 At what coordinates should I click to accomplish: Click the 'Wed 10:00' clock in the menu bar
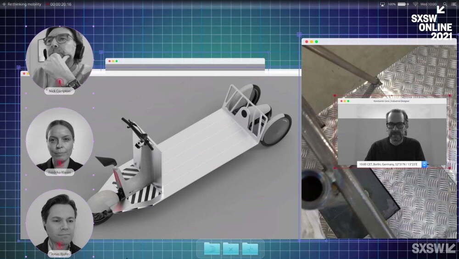pyautogui.click(x=429, y=4)
